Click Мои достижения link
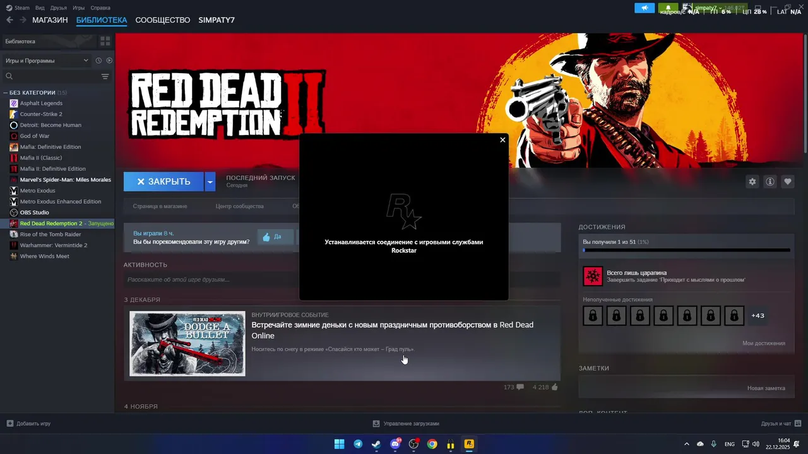The height and width of the screenshot is (454, 808). point(764,343)
